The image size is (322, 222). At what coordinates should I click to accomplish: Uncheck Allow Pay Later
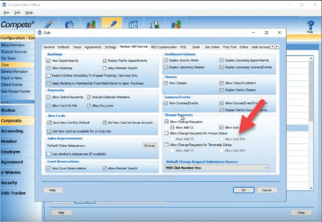pos(89,106)
